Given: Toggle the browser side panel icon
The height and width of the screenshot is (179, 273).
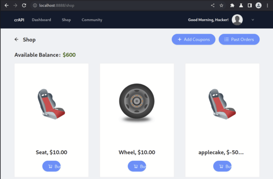Looking at the screenshot, I should (250, 5).
